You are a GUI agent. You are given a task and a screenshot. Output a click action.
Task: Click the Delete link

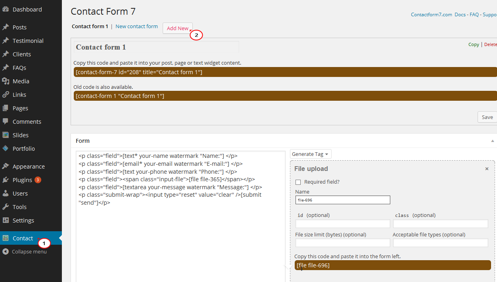(x=491, y=44)
